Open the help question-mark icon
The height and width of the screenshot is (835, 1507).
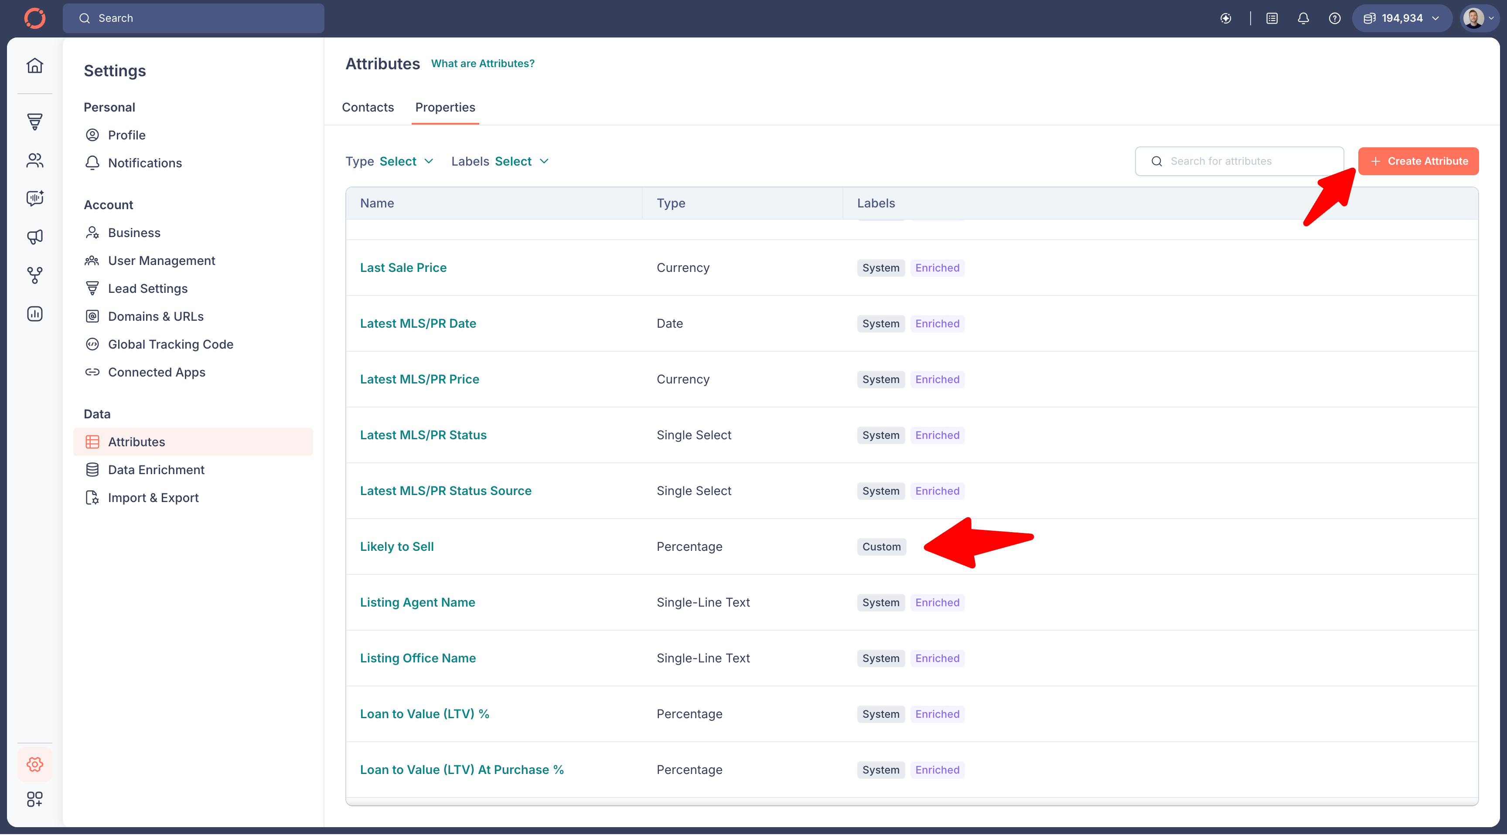click(1334, 18)
